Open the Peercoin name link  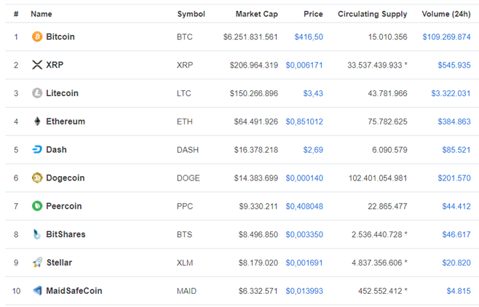click(x=64, y=206)
